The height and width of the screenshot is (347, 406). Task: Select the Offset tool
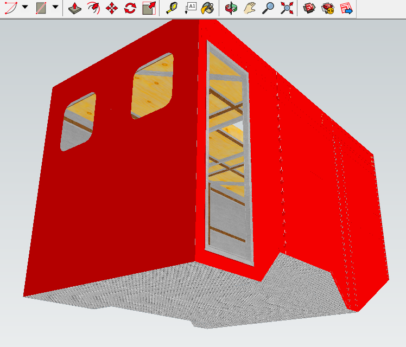click(x=94, y=8)
